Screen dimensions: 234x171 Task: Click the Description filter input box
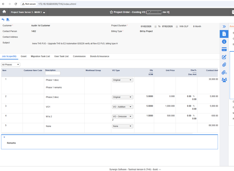click(53, 73)
